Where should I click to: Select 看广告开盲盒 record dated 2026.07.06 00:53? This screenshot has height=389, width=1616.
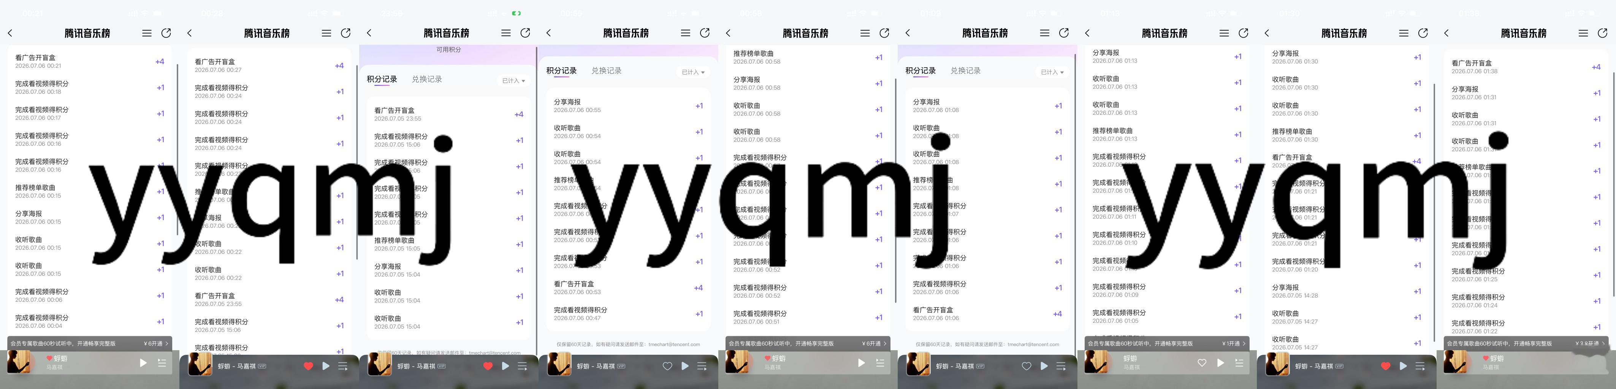point(628,287)
